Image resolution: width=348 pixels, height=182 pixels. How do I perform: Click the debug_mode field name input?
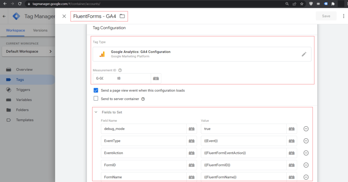point(144,129)
